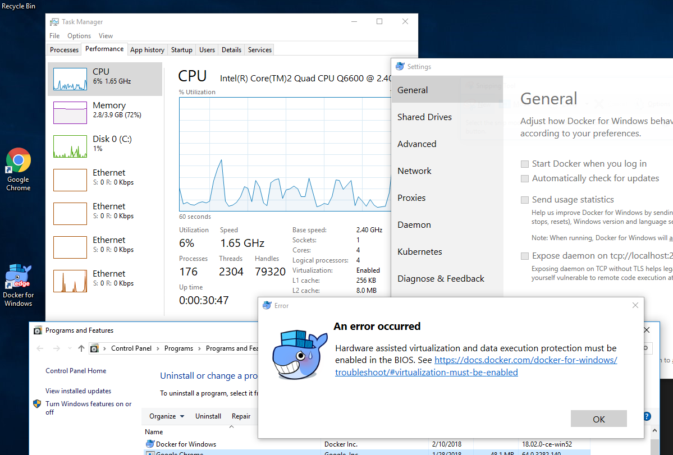Select Docker for Windows row in programs list
Image resolution: width=673 pixels, height=455 pixels.
[x=367, y=444]
